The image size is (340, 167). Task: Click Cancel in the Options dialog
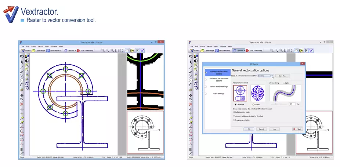tap(261, 129)
